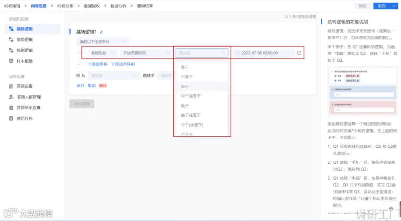Image resolution: width=401 pixels, height=221 pixels.
Task: Remove condition with the minus circle icon
Action: (x=299, y=53)
